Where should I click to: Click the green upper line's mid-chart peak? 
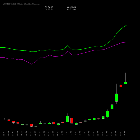tap(68, 46)
